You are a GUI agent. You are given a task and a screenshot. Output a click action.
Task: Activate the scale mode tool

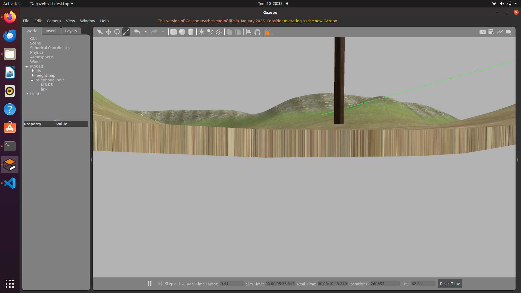(126, 32)
